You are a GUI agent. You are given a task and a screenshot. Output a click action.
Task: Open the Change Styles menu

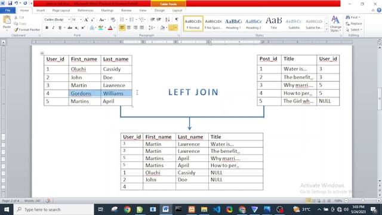coord(335,24)
